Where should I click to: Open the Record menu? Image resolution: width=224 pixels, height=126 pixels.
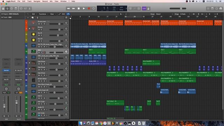(45, 1)
